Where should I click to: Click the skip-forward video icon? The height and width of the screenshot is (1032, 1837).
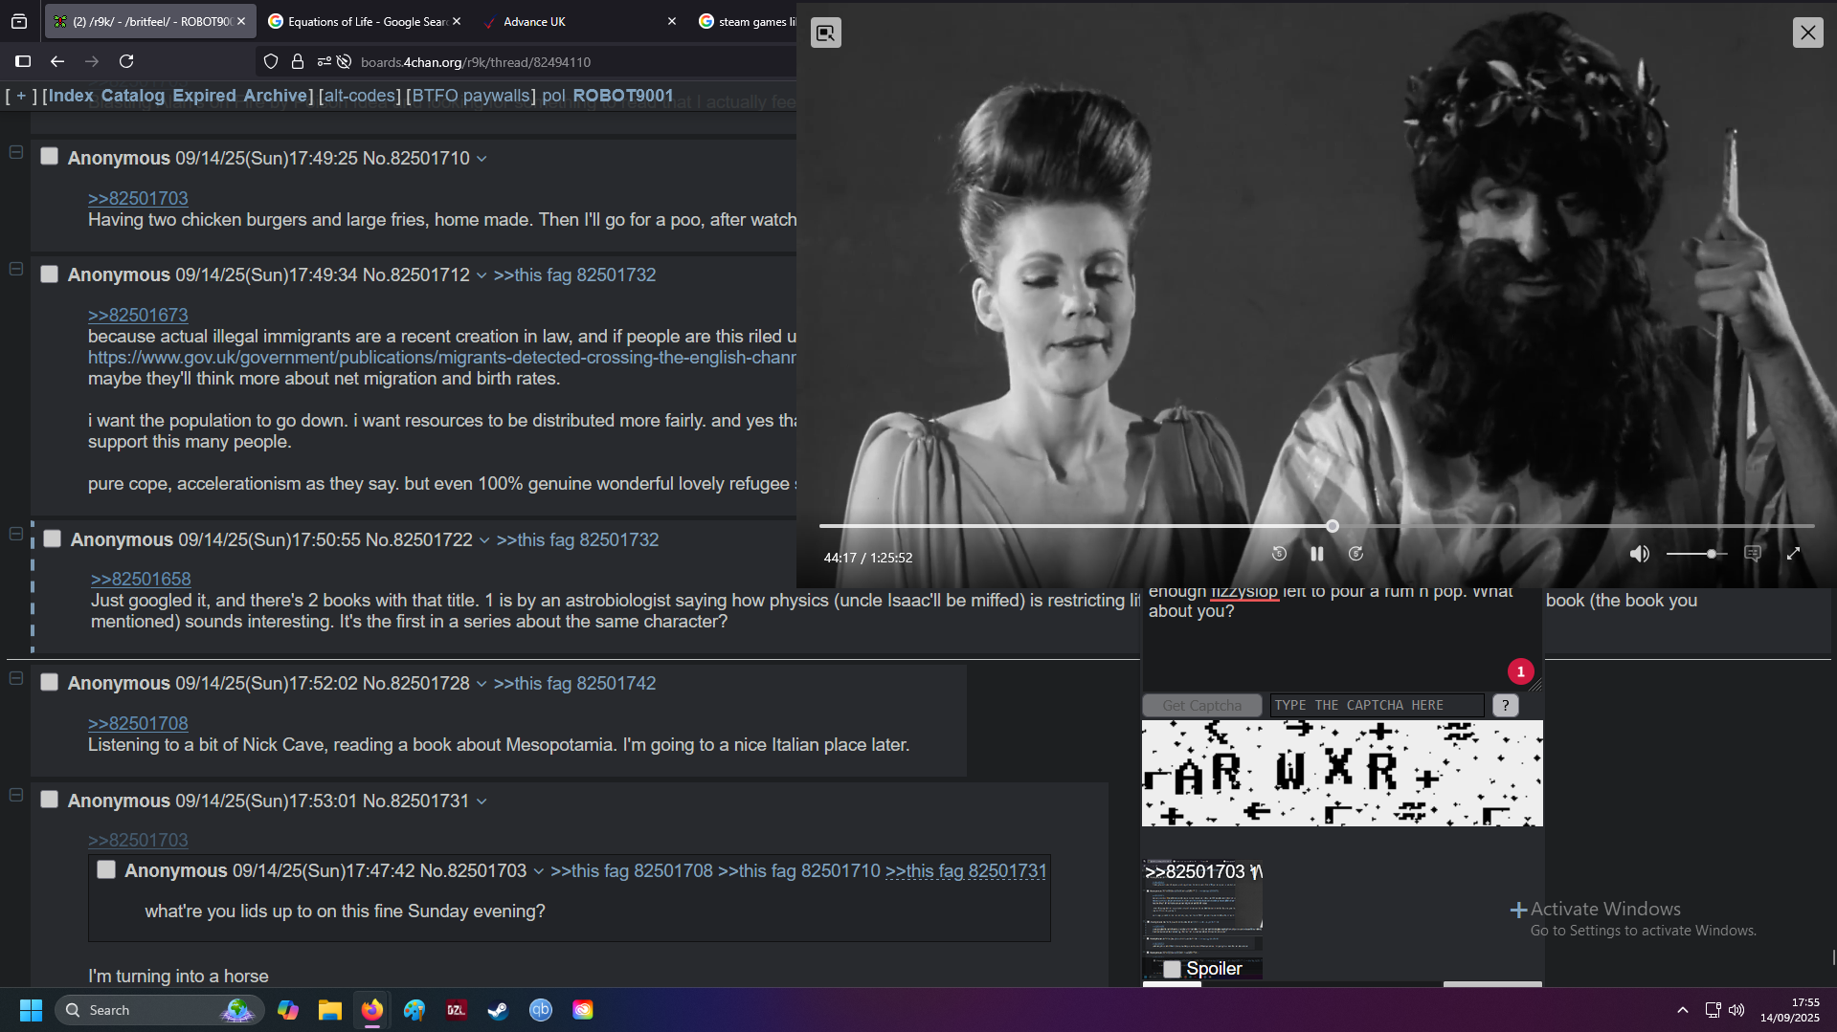pyautogui.click(x=1355, y=554)
